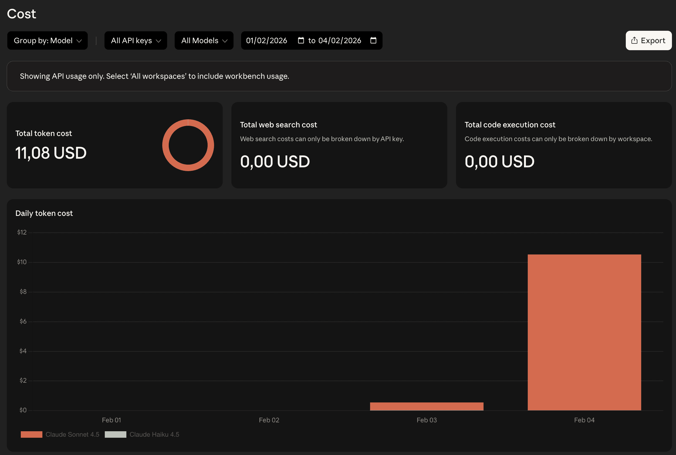Image resolution: width=676 pixels, height=455 pixels.
Task: Click the Claude Sonnet 4.5 legend label
Action: coord(72,434)
